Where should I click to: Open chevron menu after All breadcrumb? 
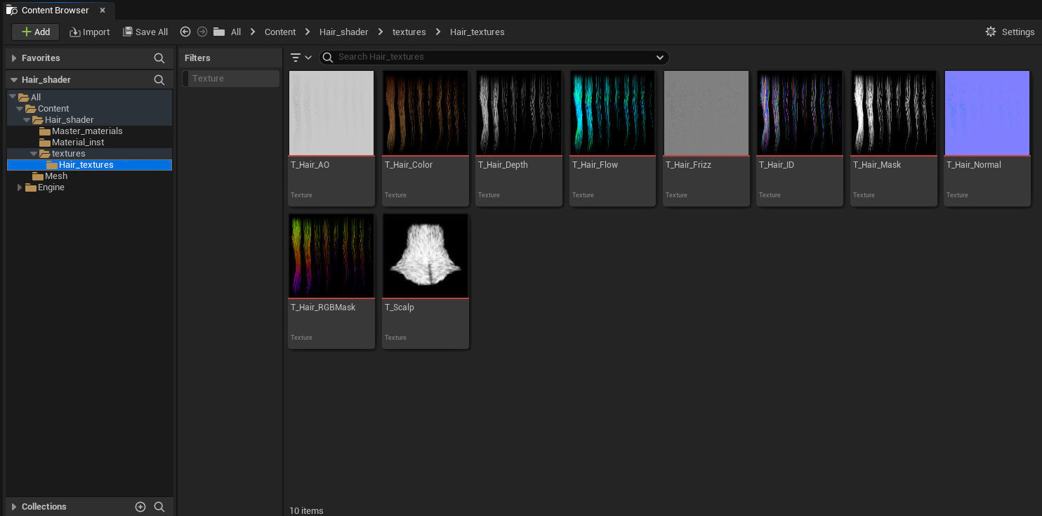(253, 32)
